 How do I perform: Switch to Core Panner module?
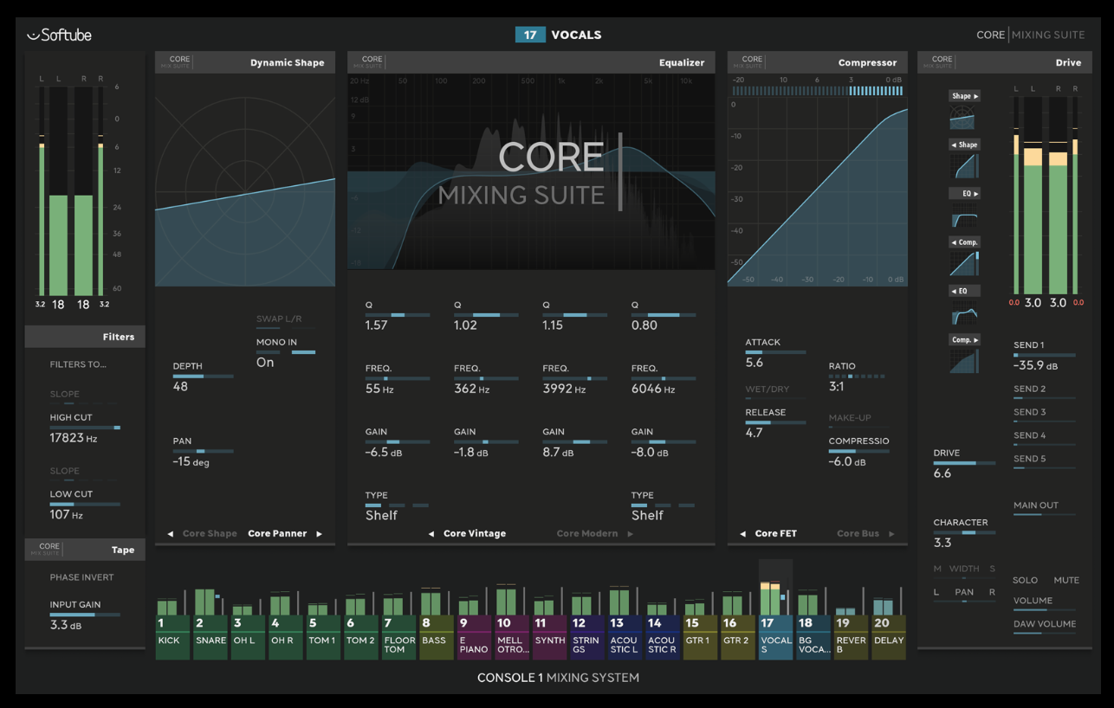point(277,534)
